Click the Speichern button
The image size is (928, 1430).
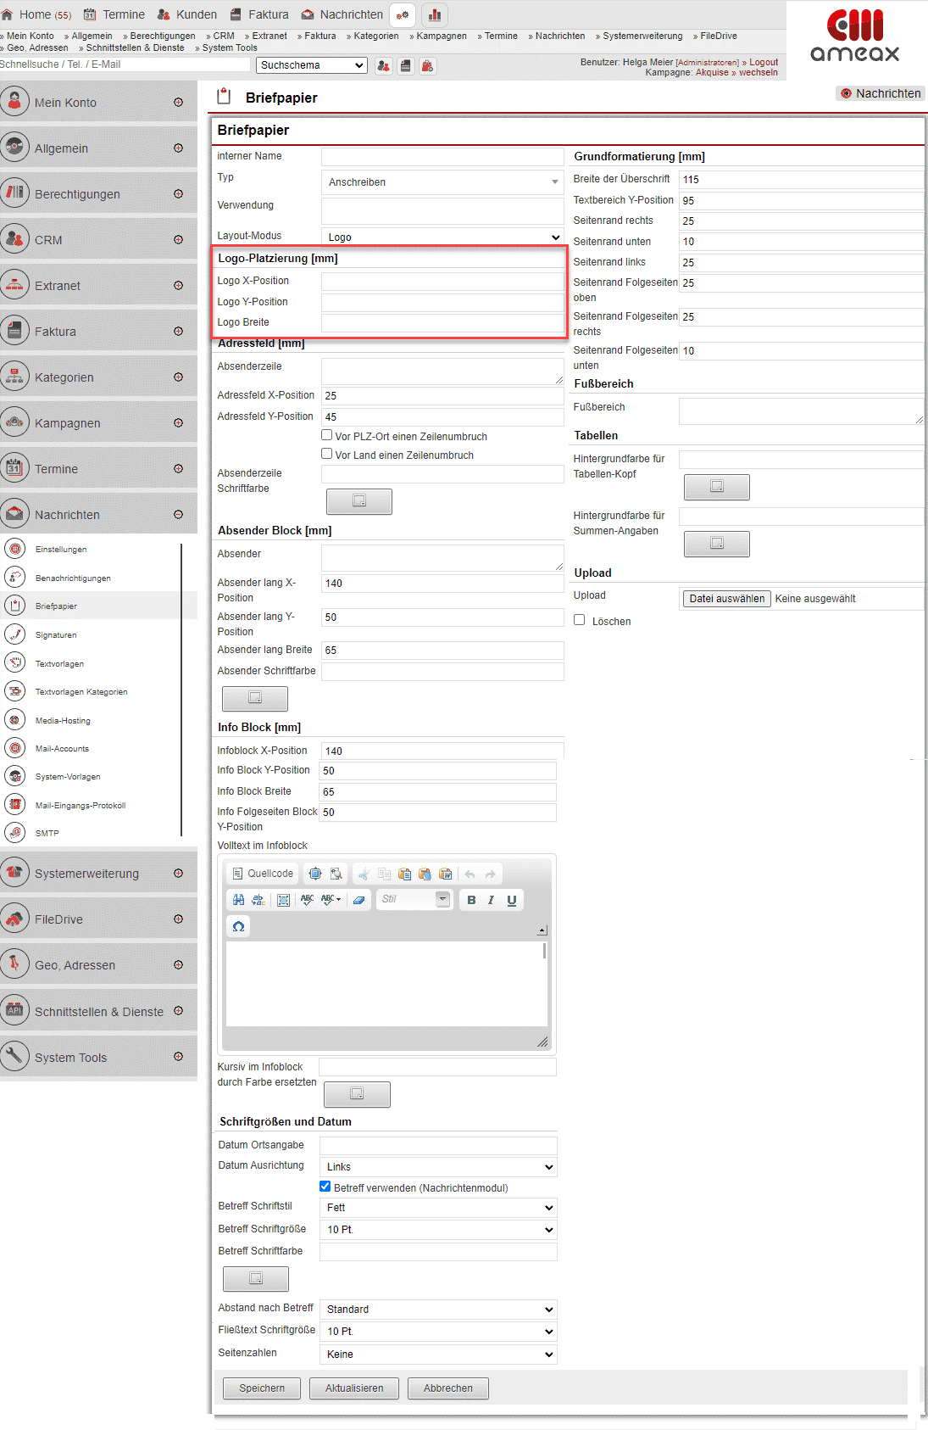[x=262, y=1388]
